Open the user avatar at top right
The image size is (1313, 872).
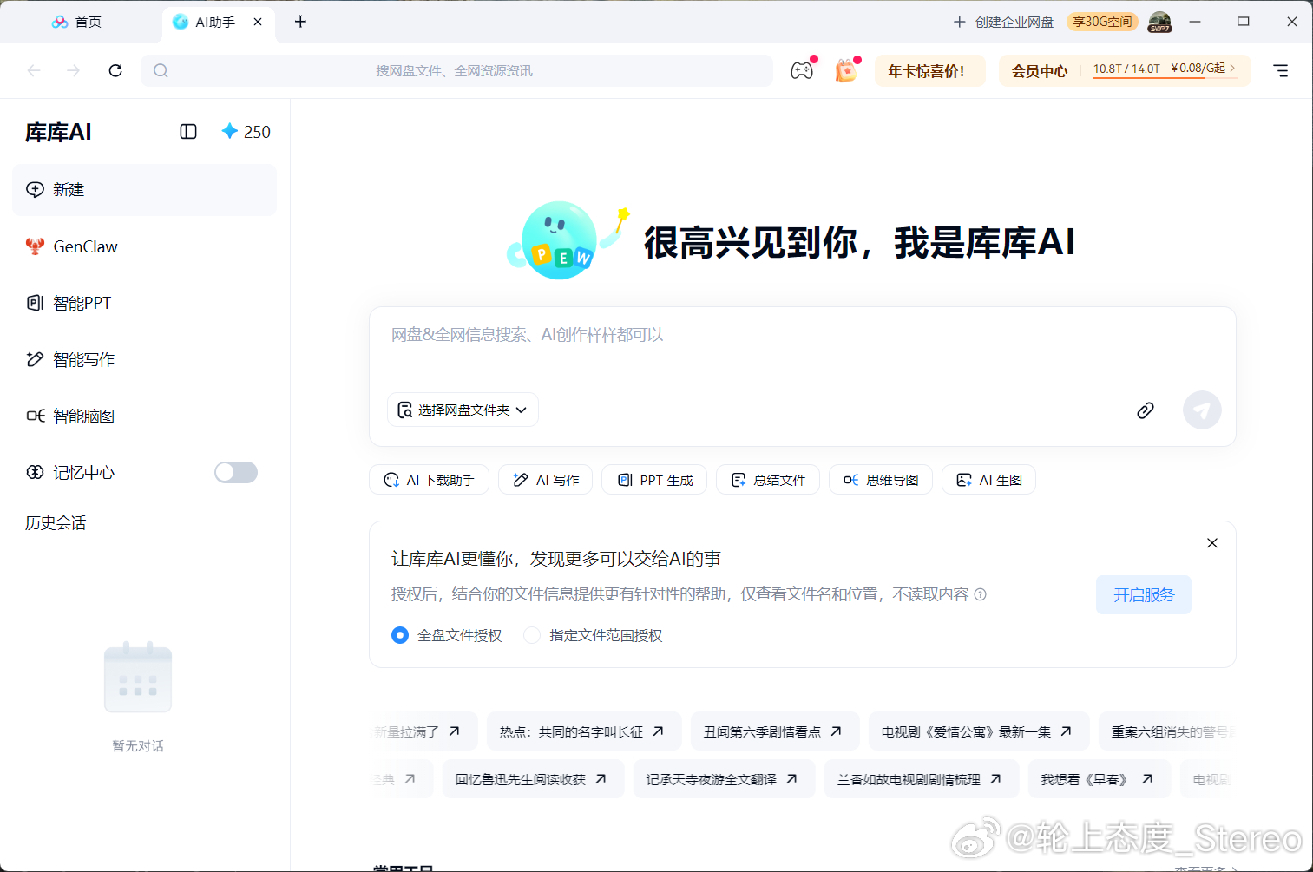click(1160, 22)
